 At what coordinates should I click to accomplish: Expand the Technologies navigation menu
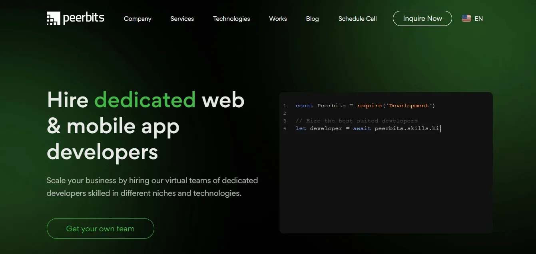231,19
